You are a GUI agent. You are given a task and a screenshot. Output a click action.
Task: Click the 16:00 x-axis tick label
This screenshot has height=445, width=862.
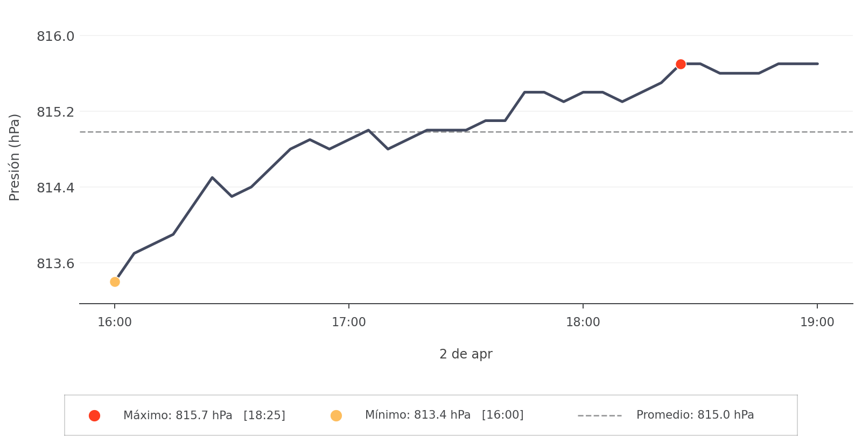115,322
